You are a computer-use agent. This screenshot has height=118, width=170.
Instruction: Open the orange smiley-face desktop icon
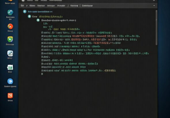tap(10, 96)
